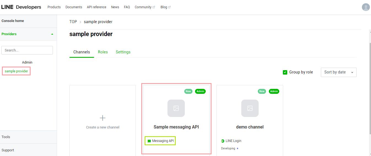Uncheck the Group by role checkbox
371x156 pixels.
pyautogui.click(x=285, y=72)
